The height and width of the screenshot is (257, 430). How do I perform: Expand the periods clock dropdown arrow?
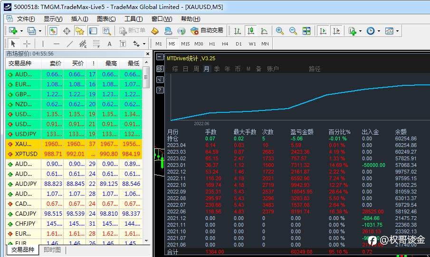[379, 31]
